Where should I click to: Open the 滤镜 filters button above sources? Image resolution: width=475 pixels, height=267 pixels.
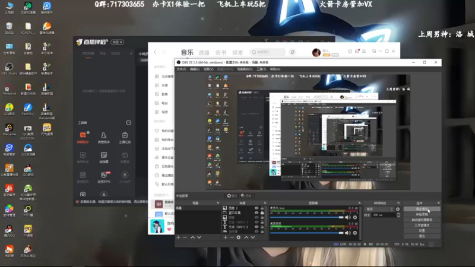tap(246, 196)
